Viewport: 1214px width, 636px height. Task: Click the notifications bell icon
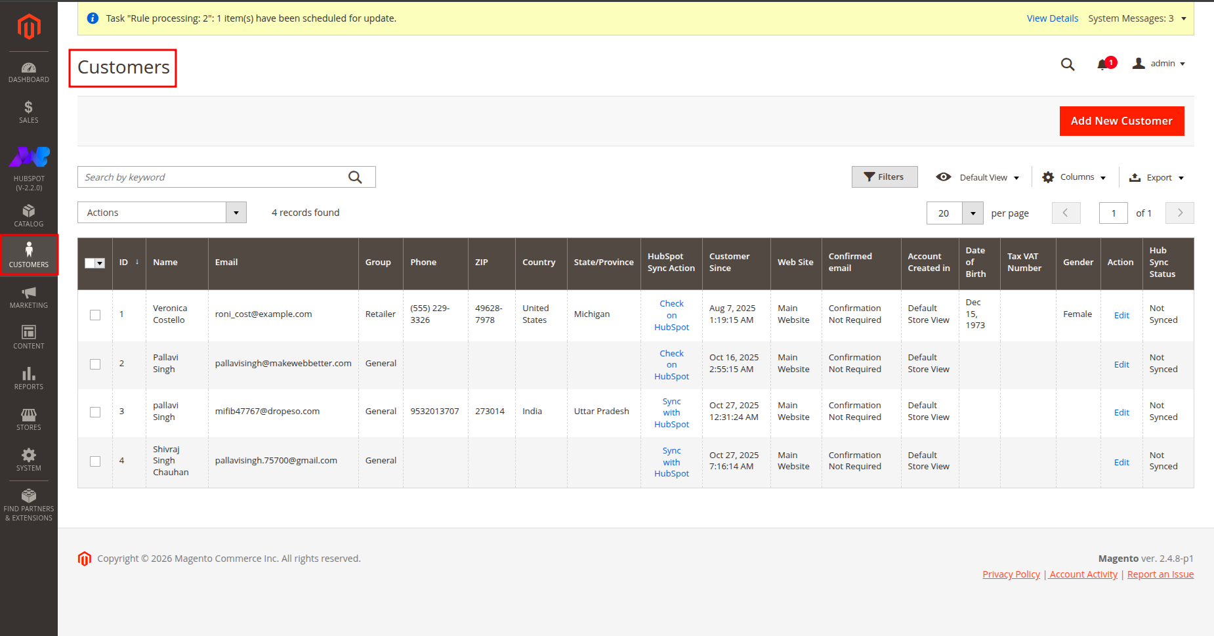pyautogui.click(x=1102, y=64)
